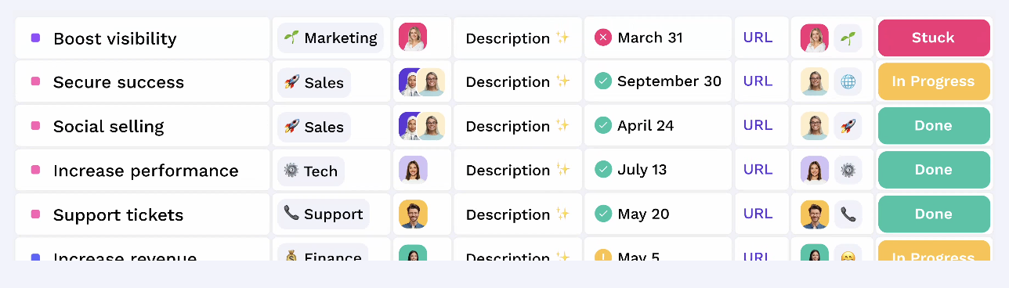
Task: Click the globe icon in Secure success row
Action: tap(848, 81)
